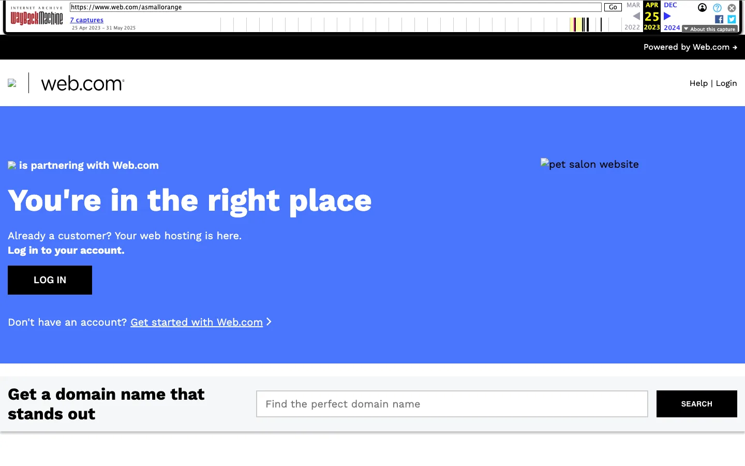Share capture on Twitter
The width and height of the screenshot is (745, 466).
(732, 19)
